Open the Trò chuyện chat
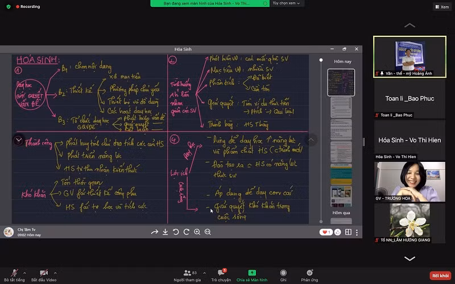The width and height of the screenshot is (455, 284). pyautogui.click(x=221, y=275)
